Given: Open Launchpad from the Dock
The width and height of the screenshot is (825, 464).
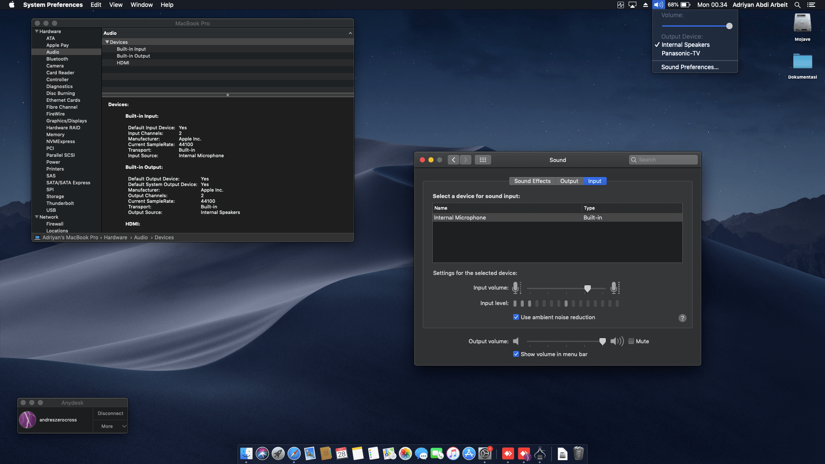Looking at the screenshot, I should 278,453.
